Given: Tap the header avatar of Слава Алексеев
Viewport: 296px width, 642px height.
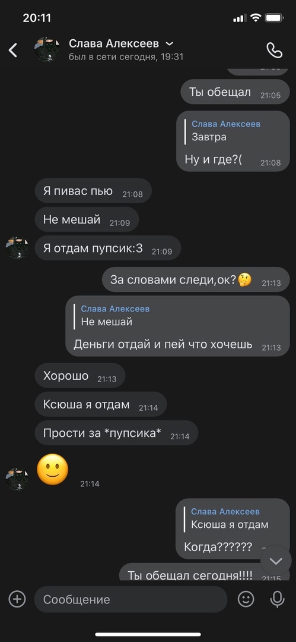Looking at the screenshot, I should (47, 49).
